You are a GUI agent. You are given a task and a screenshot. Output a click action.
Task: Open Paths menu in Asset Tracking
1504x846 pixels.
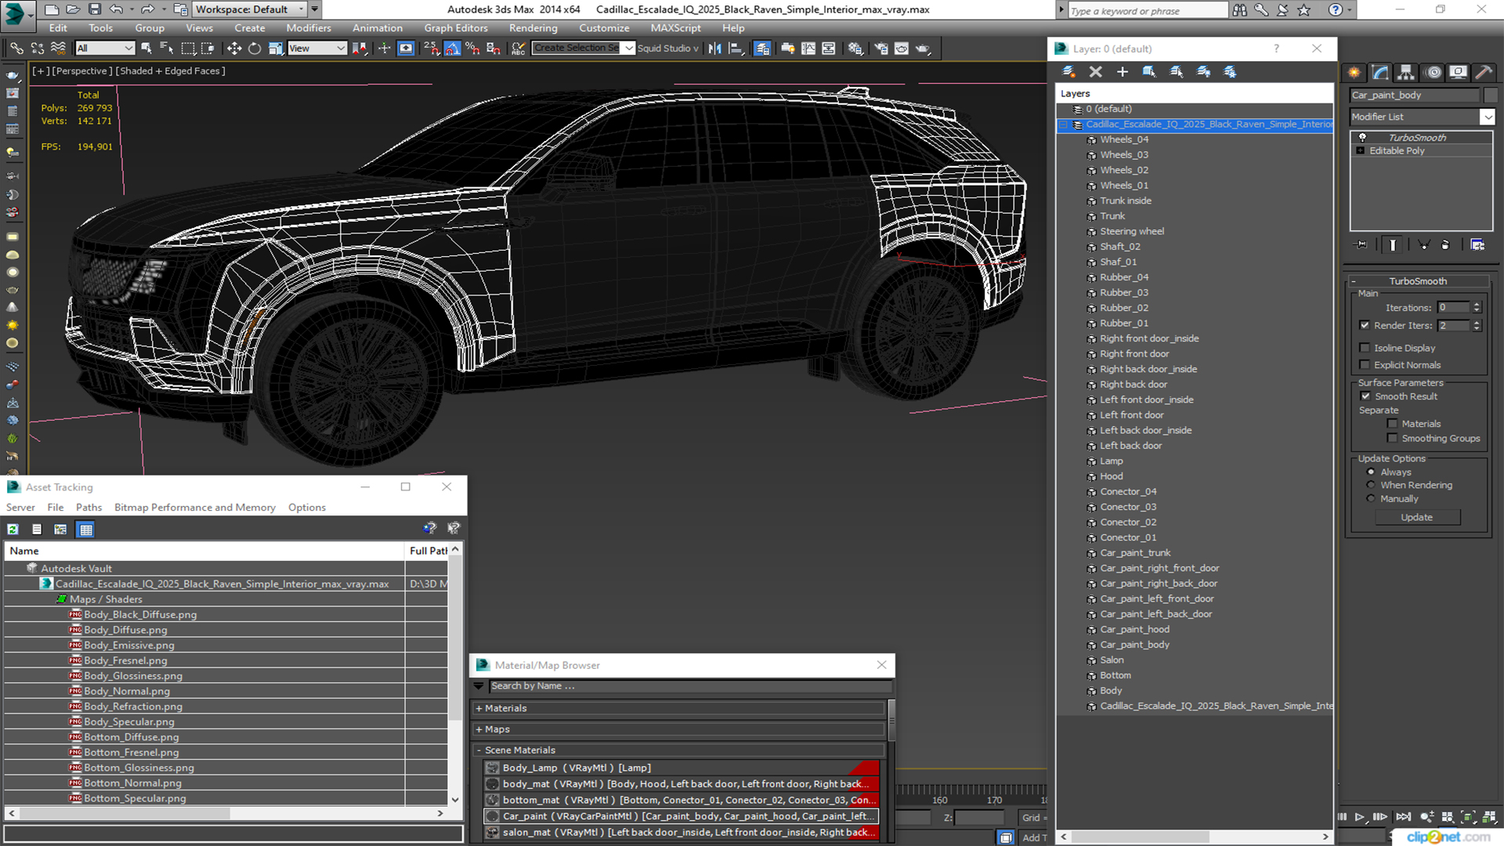click(x=89, y=508)
